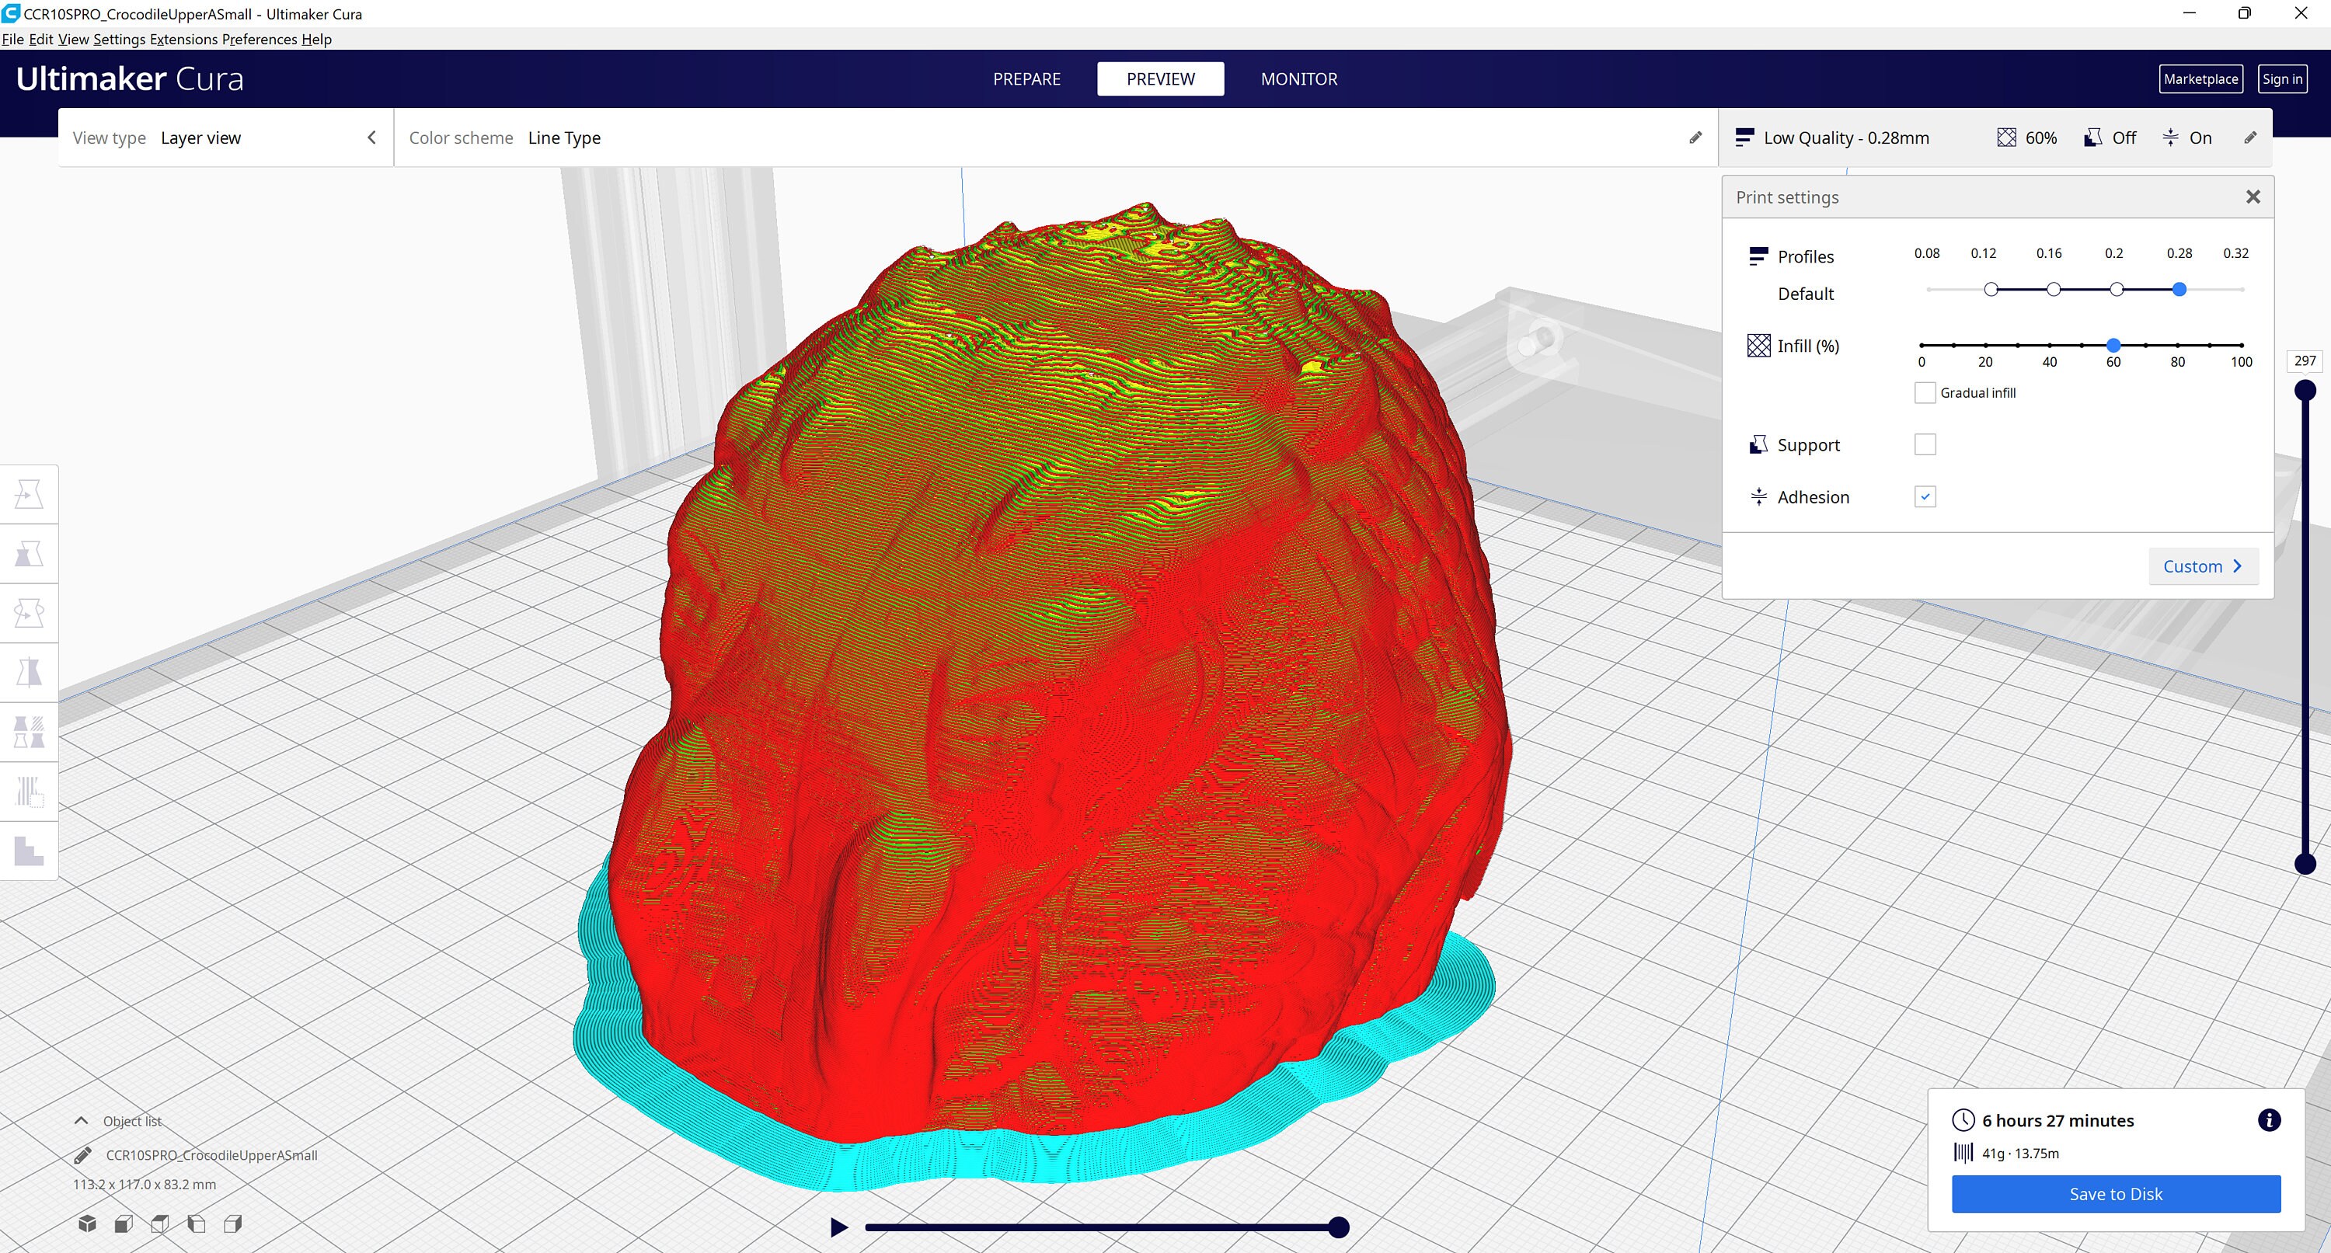
Task: Click the simulation path slider handle
Action: 1338,1227
